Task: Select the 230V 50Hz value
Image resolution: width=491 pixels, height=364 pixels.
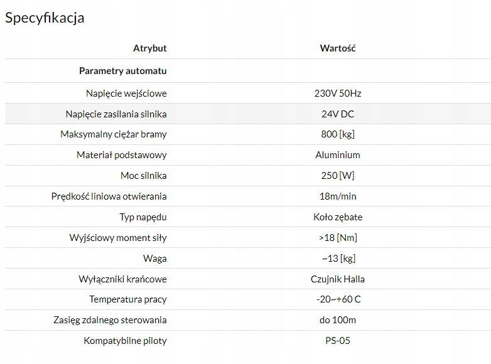Action: tap(338, 94)
